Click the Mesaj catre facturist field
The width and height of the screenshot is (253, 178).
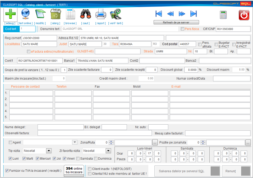[218, 133]
